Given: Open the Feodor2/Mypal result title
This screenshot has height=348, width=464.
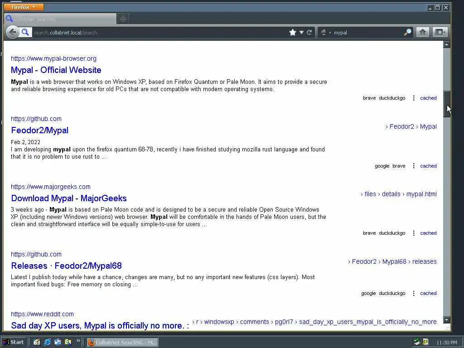Looking at the screenshot, I should (x=40, y=130).
